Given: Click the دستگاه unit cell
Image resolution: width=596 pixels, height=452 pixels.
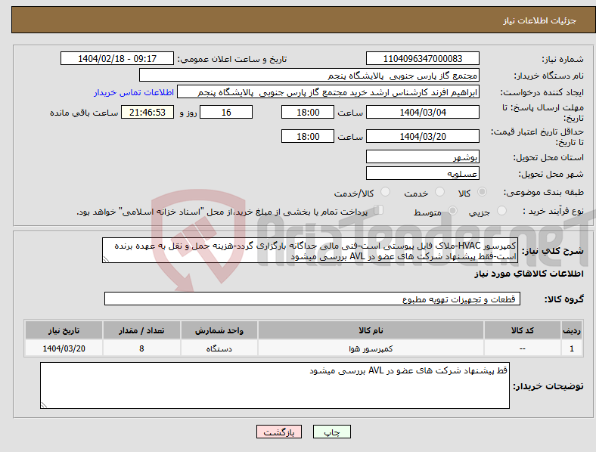Looking at the screenshot, I should point(219,348).
